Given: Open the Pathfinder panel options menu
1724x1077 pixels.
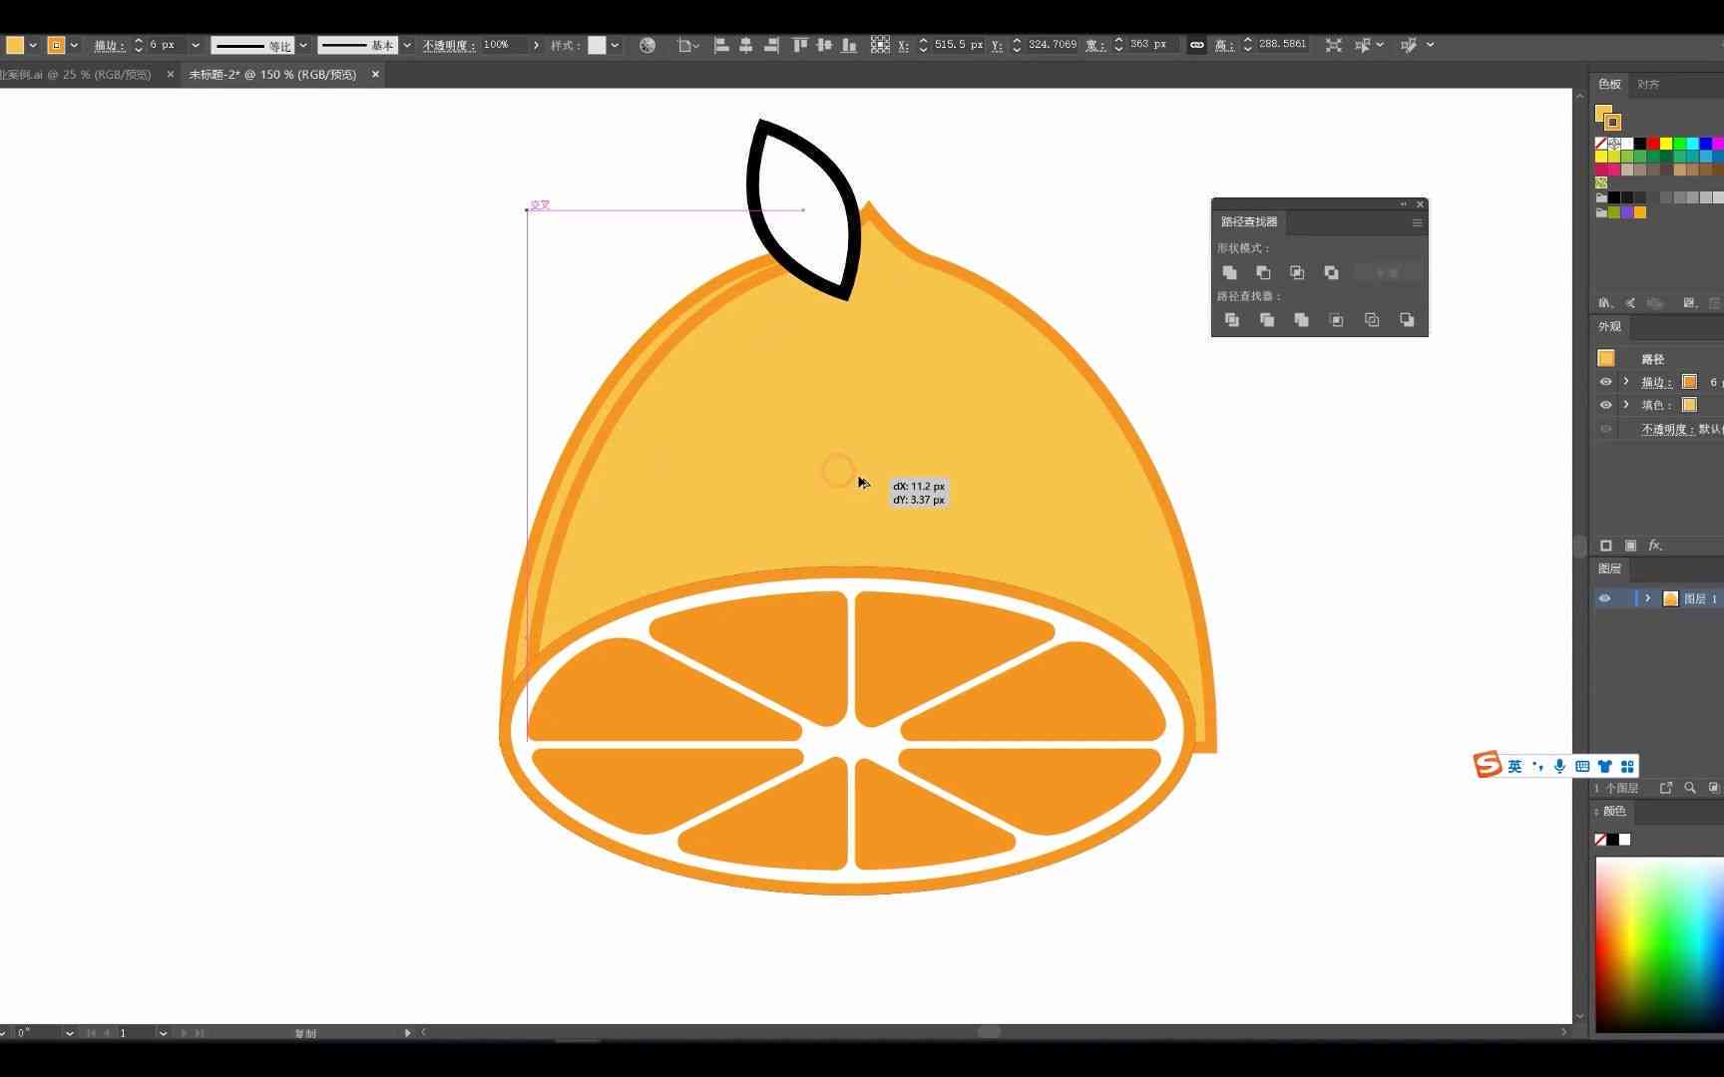Looking at the screenshot, I should click(x=1417, y=222).
